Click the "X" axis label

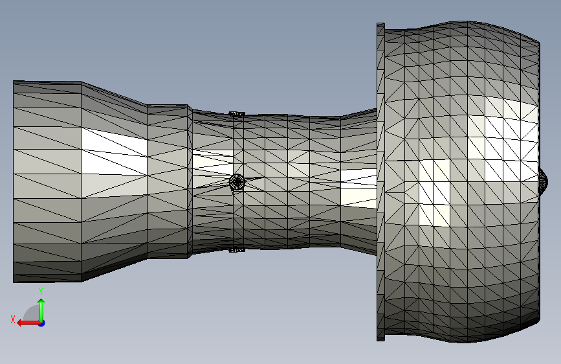coord(13,319)
